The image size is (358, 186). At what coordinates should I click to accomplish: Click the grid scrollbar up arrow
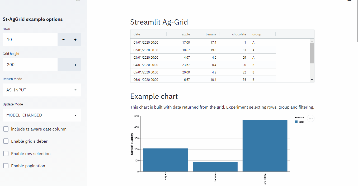click(x=312, y=41)
